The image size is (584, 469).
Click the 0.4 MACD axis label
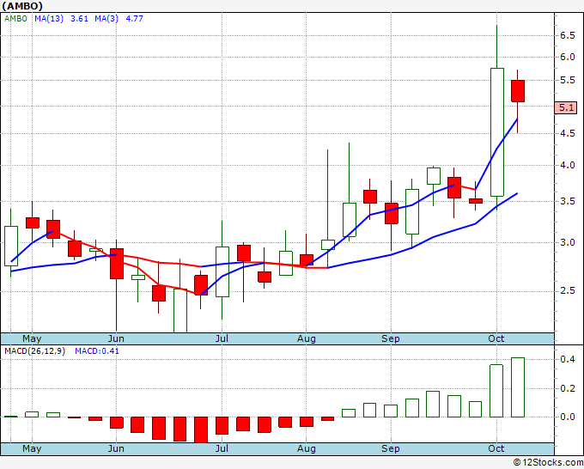tap(567, 359)
